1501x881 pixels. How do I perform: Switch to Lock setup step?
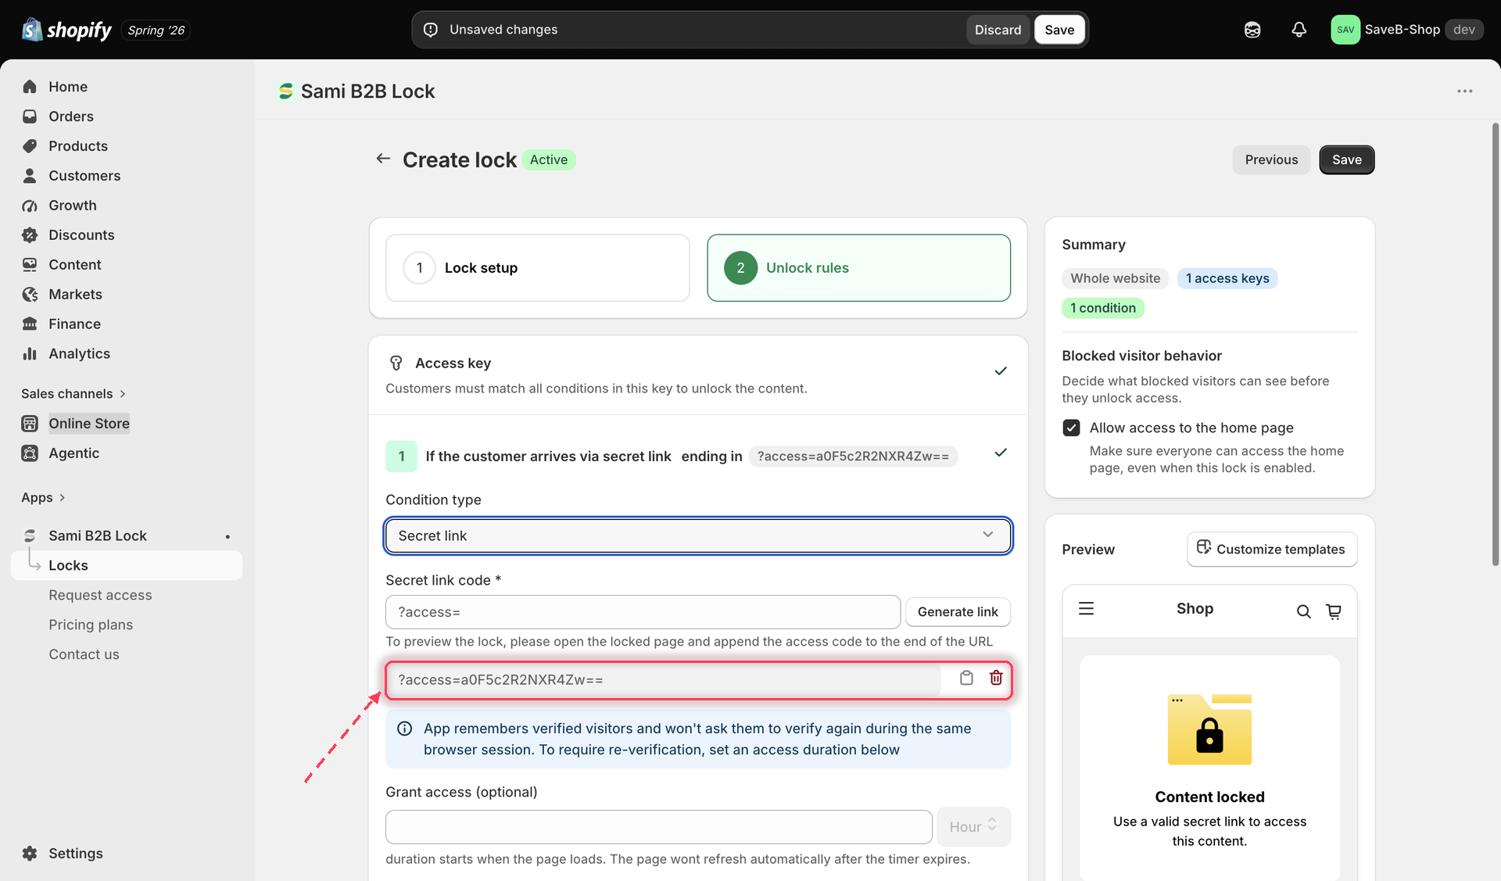537,268
